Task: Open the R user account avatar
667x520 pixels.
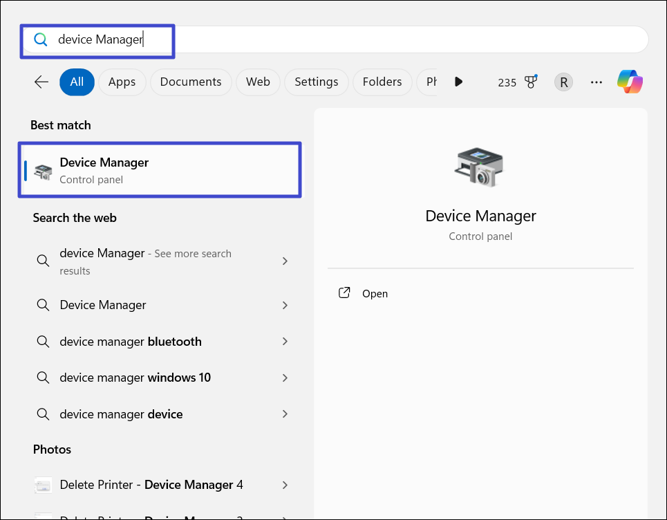Action: click(x=563, y=82)
